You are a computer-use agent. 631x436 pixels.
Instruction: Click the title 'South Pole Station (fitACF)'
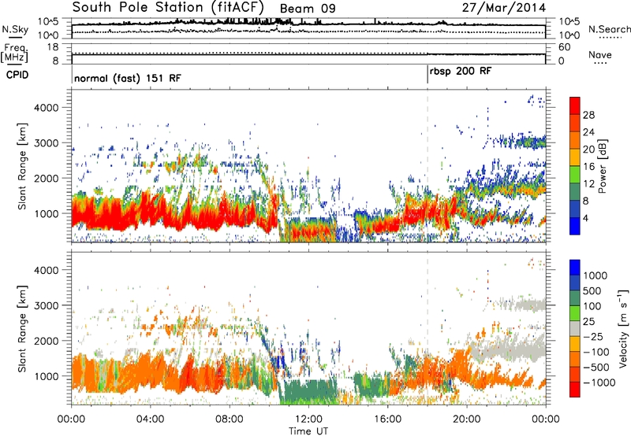(168, 8)
